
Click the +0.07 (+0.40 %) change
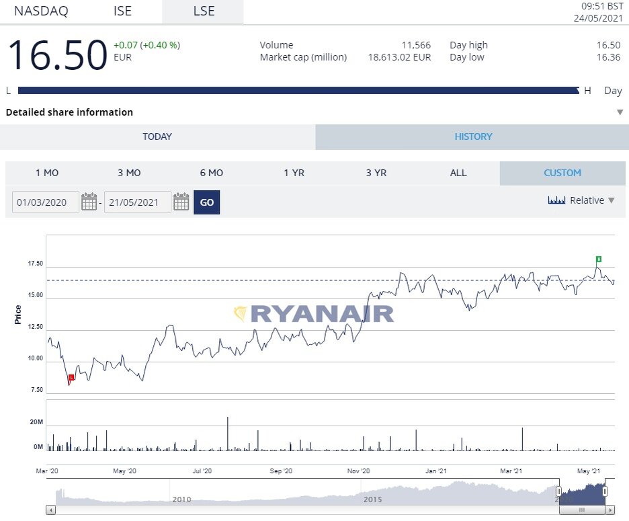click(x=146, y=45)
